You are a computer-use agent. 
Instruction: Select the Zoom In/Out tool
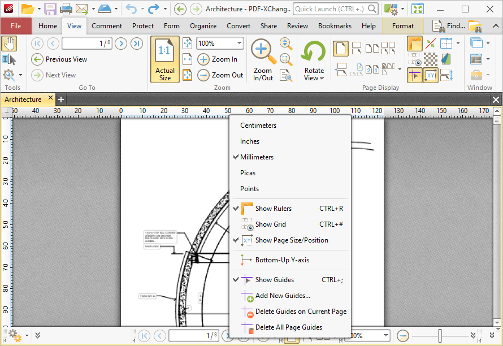[x=263, y=59]
